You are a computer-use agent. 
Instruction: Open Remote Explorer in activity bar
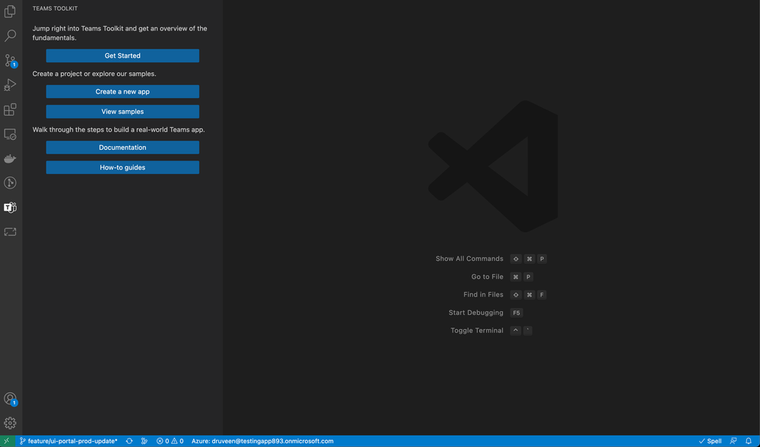tap(10, 134)
